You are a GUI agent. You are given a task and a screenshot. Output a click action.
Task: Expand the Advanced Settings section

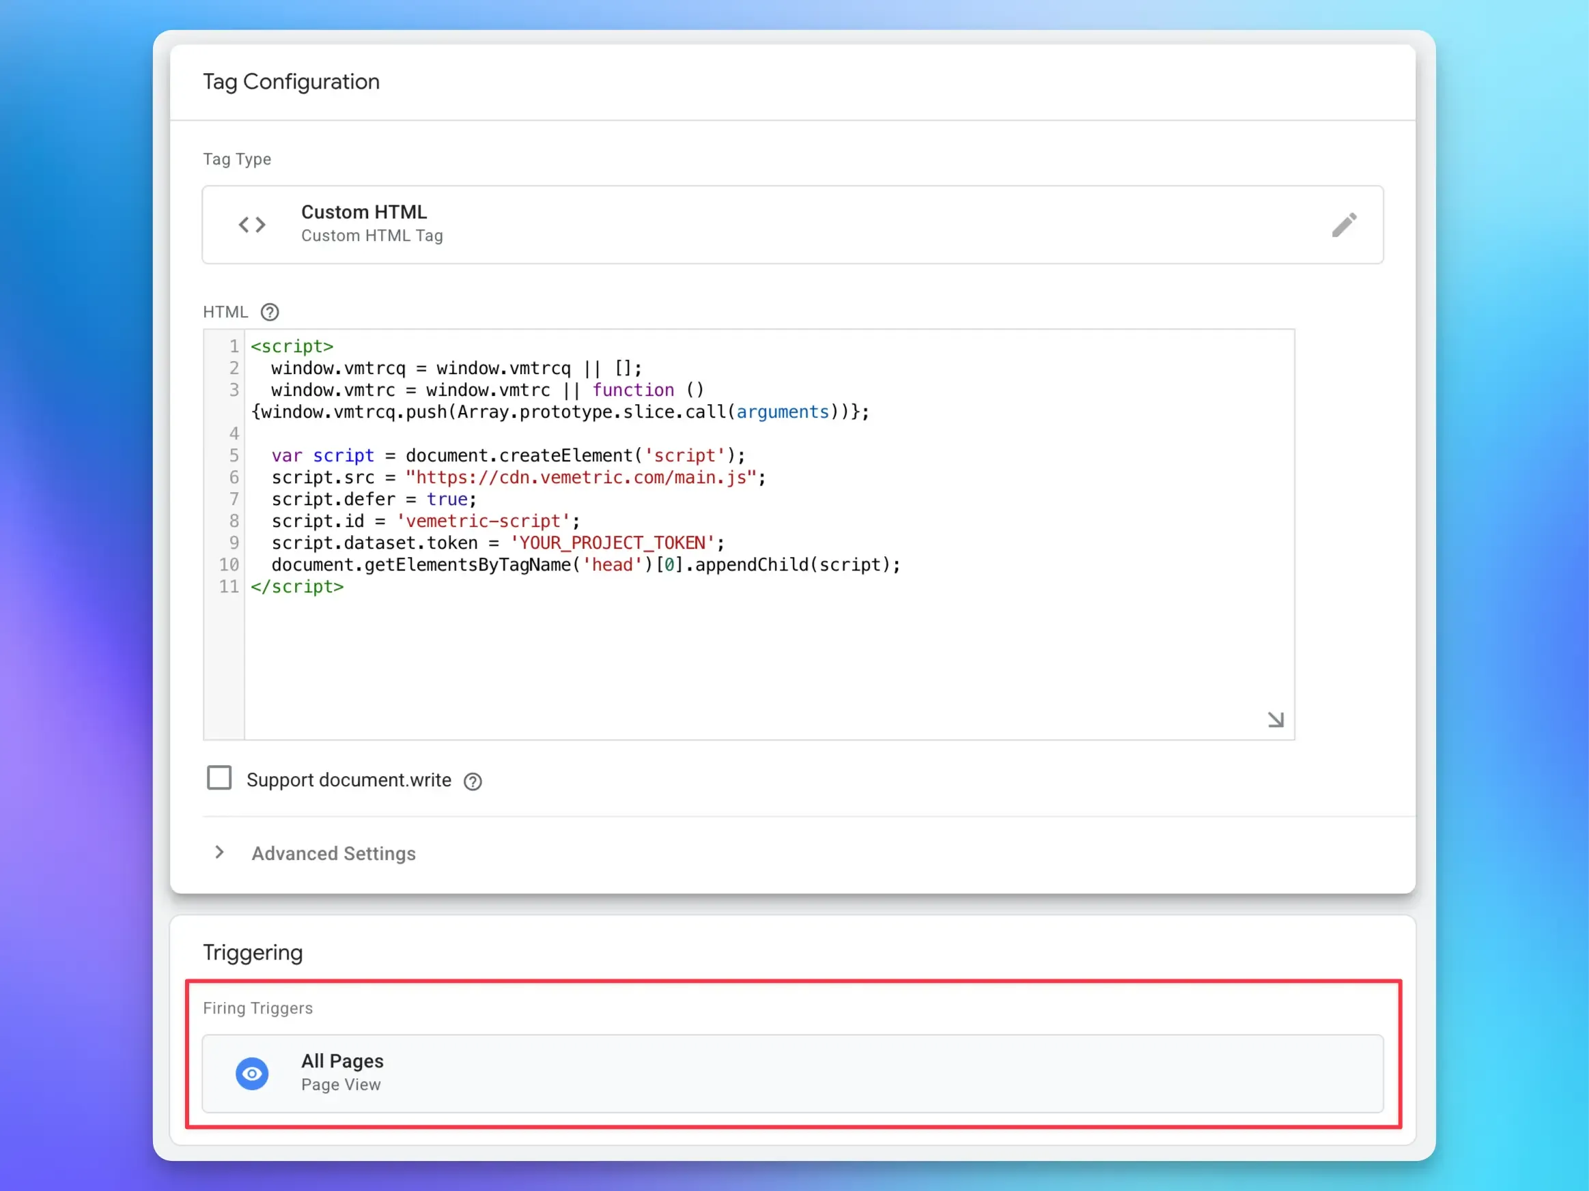coord(333,854)
